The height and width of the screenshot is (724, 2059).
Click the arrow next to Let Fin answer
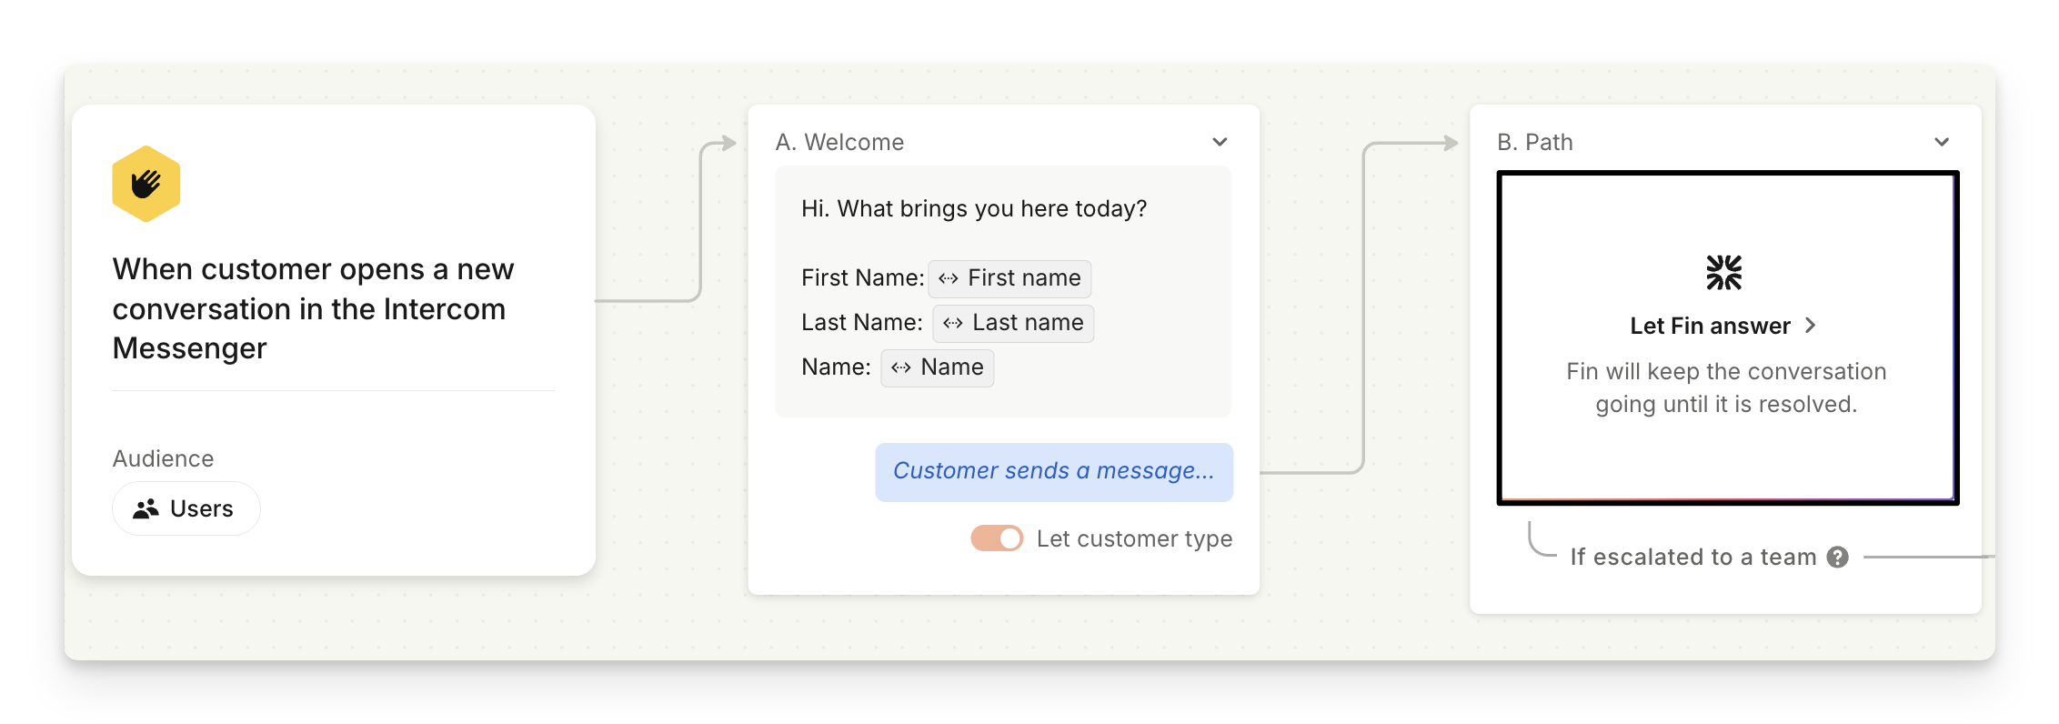tap(1811, 326)
